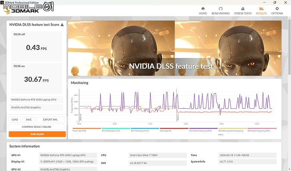Select the Results bar chart icon
This screenshot has width=291, height=171.
click(261, 9)
